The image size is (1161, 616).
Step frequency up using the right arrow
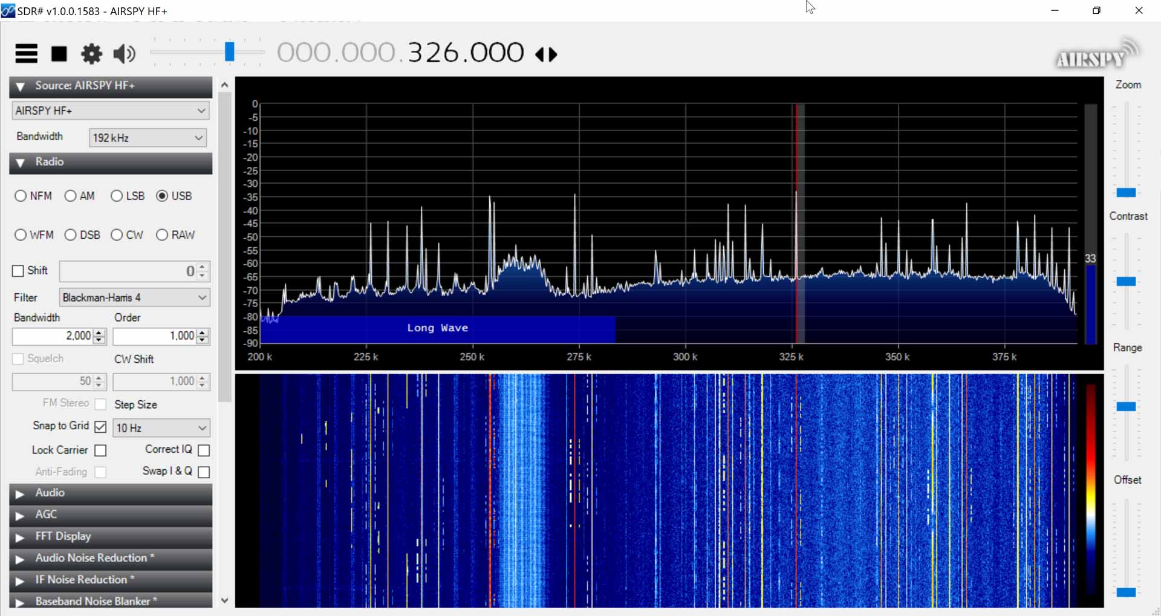click(552, 54)
